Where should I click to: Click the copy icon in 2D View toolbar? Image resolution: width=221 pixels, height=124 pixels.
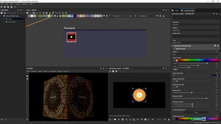(117, 71)
